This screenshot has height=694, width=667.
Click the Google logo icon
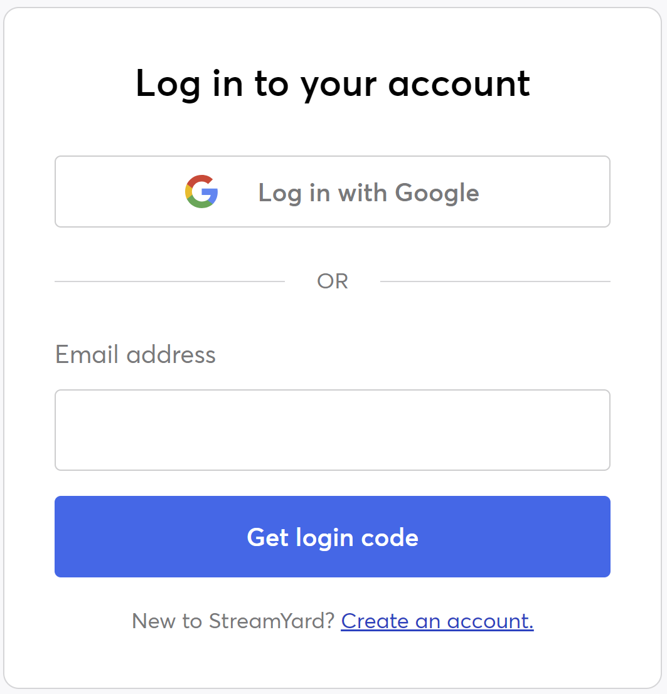pos(201,192)
